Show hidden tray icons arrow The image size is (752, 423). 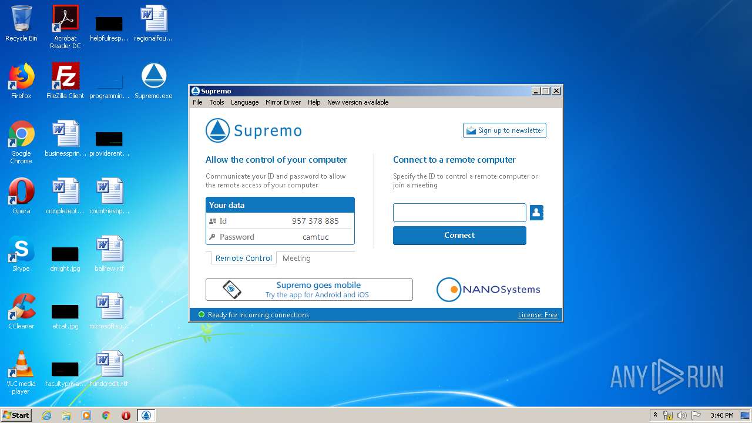(655, 415)
